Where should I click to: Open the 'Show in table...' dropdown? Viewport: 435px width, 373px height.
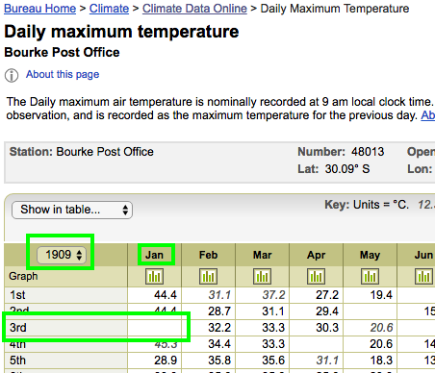(x=72, y=210)
